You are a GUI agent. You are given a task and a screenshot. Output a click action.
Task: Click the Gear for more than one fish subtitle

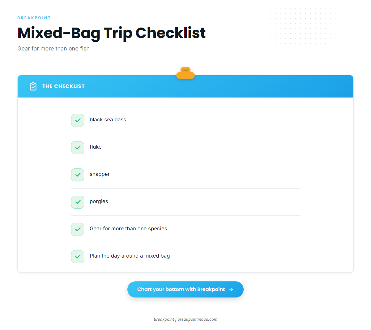pyautogui.click(x=53, y=49)
